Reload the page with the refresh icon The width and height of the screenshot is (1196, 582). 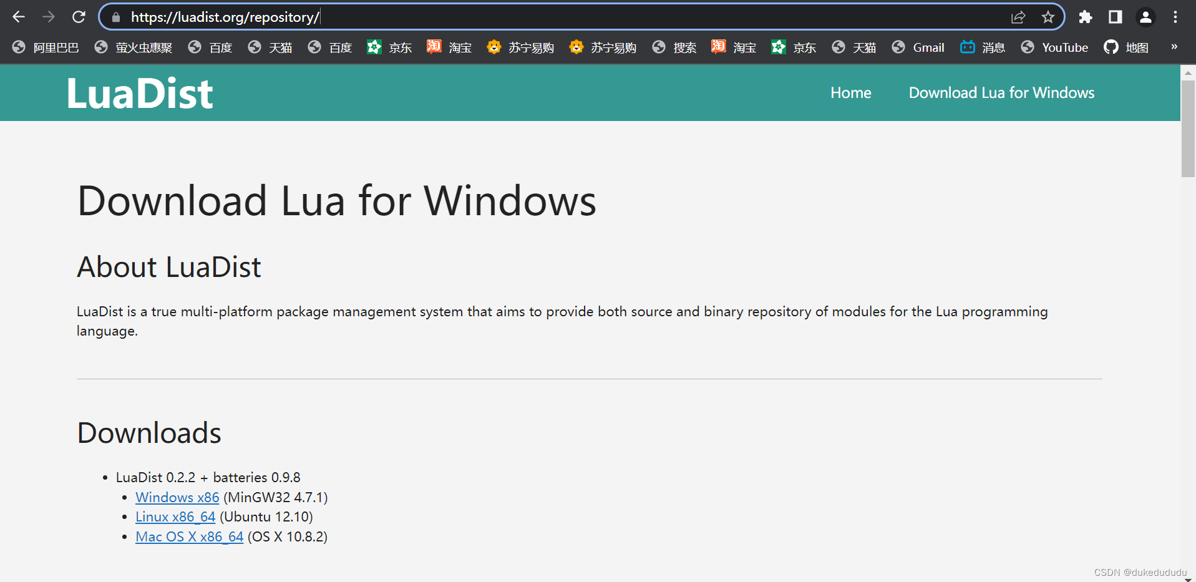tap(79, 17)
